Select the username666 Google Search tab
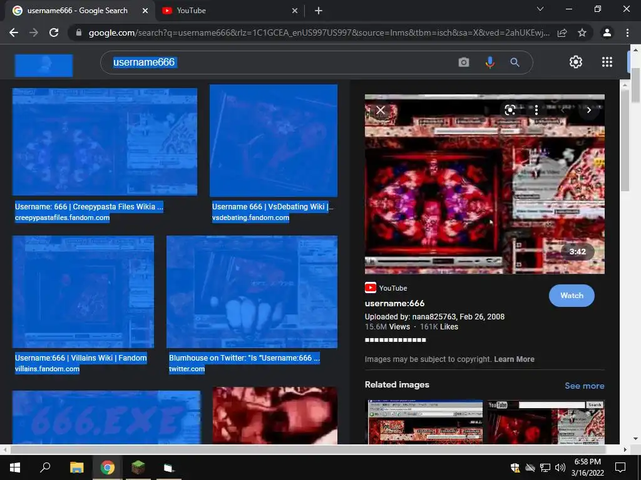 pos(77,11)
